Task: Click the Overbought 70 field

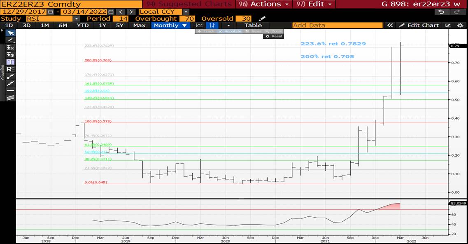Action: click(x=187, y=19)
